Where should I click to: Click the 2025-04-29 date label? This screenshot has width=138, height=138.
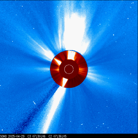click(x=16, y=136)
